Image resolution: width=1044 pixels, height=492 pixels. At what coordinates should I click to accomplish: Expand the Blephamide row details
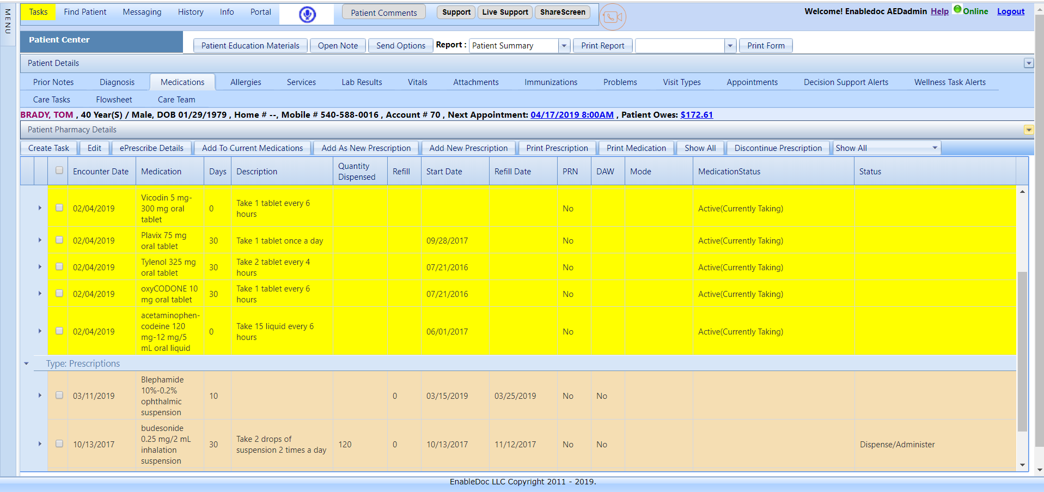(40, 396)
